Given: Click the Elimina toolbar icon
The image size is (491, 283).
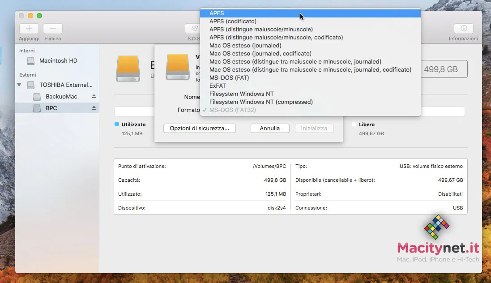Looking at the screenshot, I should click(52, 28).
